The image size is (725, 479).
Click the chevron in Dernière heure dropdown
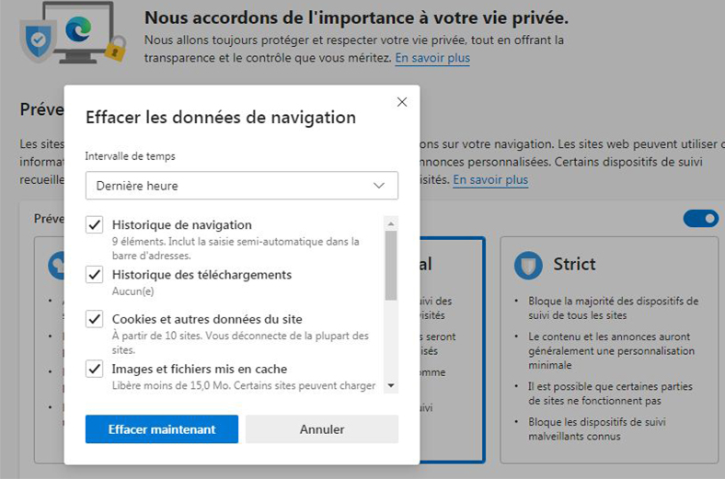click(379, 186)
